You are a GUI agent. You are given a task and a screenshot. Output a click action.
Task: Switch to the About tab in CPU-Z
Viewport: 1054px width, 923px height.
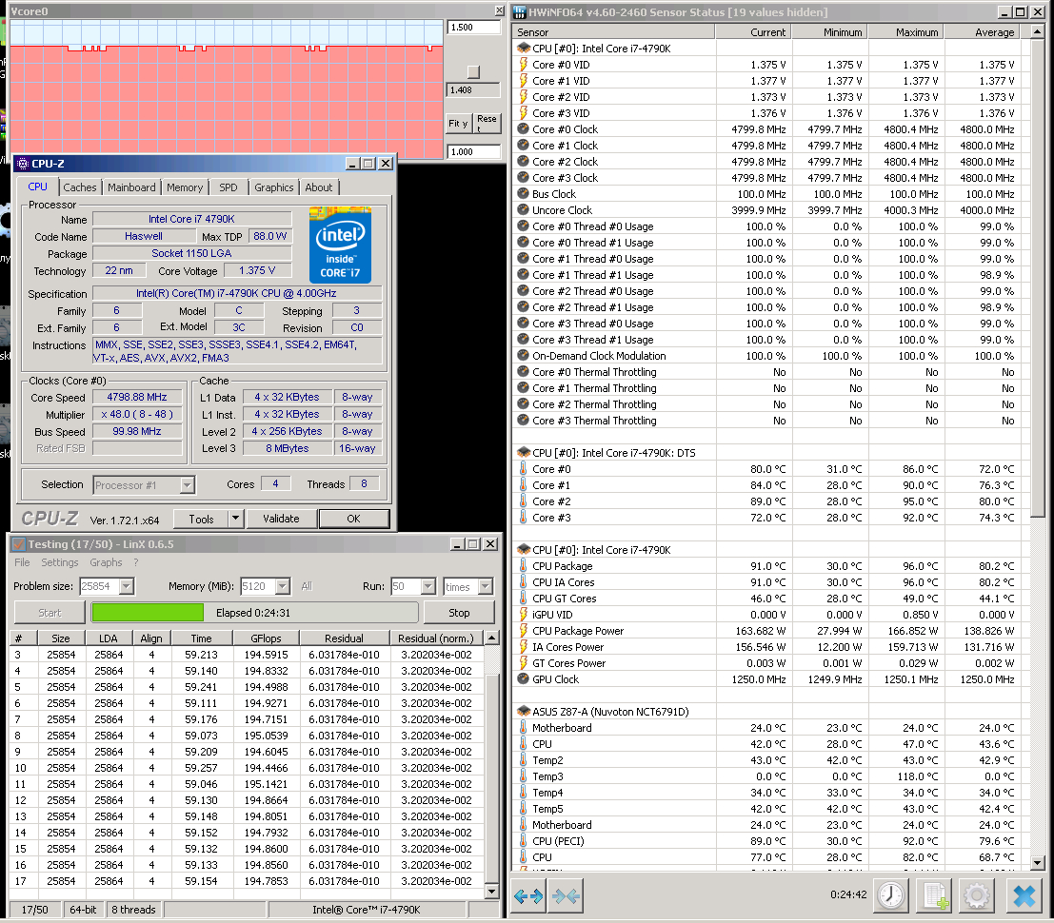pyautogui.click(x=319, y=187)
